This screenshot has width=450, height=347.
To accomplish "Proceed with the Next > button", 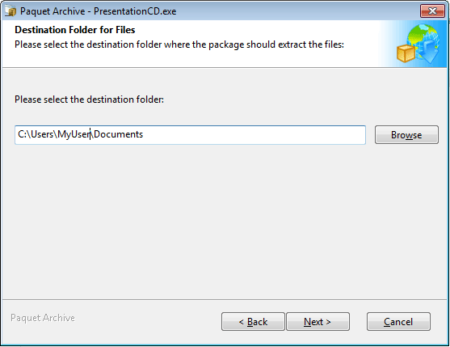I will click(318, 321).
